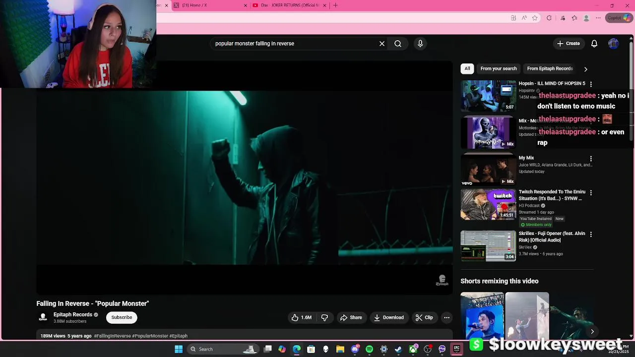
Task: Open the #FallingInReverse hashtag link
Action: tap(112, 336)
